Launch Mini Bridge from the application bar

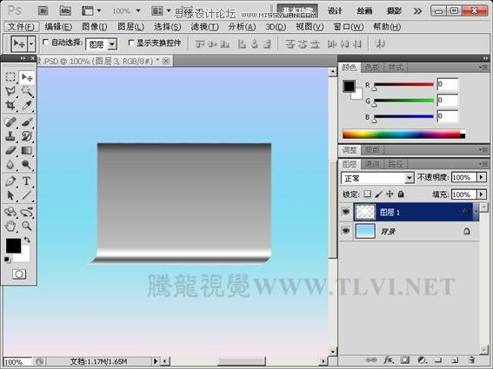click(65, 11)
